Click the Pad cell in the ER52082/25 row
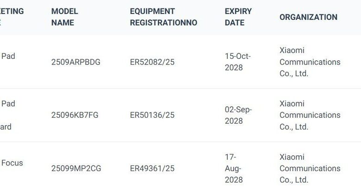The image size is (361, 191). tap(8, 57)
